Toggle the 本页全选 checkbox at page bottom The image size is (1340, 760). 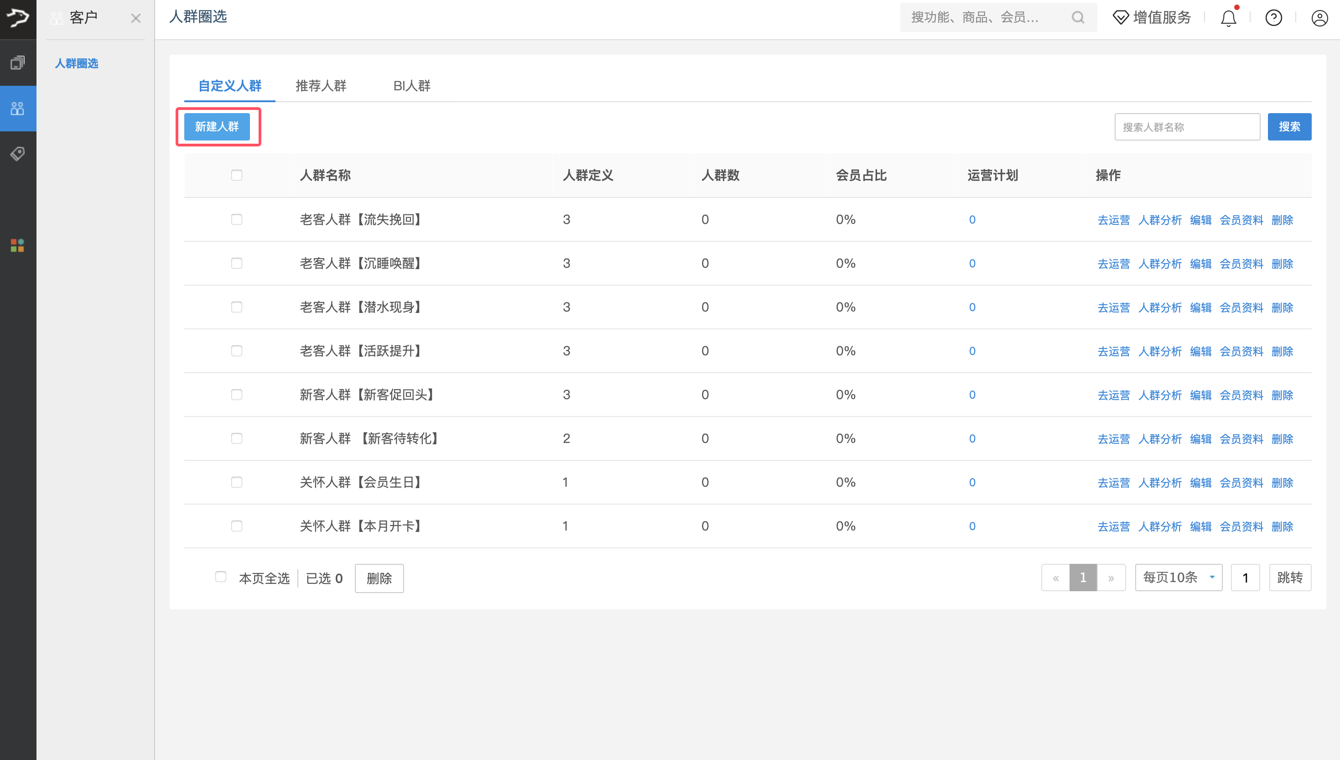tap(221, 576)
